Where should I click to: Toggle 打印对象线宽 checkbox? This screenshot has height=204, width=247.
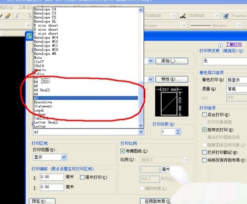204,122
